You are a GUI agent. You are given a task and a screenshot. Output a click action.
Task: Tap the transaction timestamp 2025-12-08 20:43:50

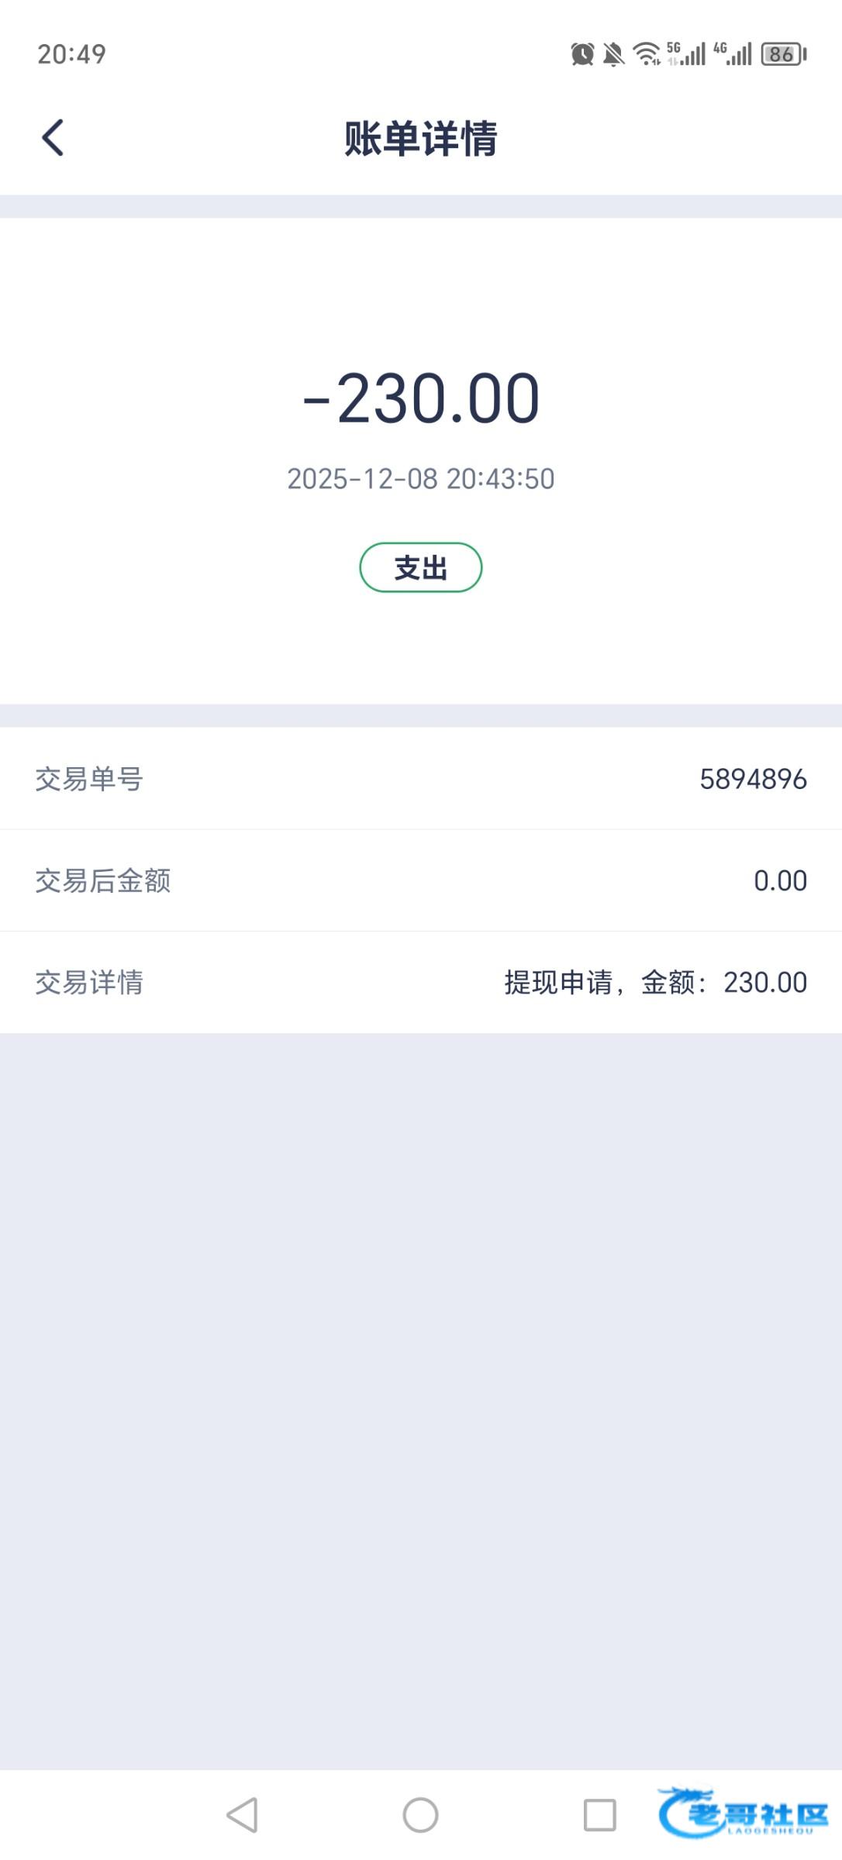pyautogui.click(x=421, y=479)
